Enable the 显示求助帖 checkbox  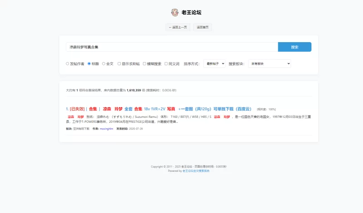(119, 64)
